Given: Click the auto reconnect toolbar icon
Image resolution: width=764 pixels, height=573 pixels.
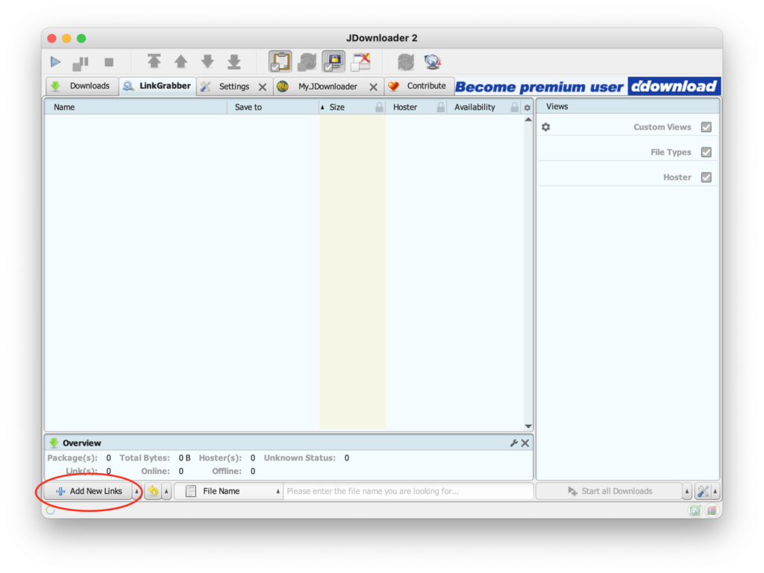Looking at the screenshot, I should (307, 62).
